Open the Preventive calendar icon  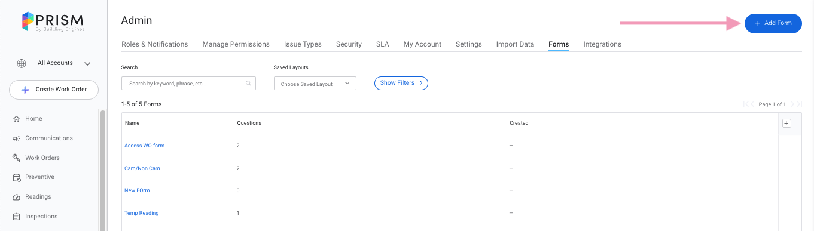pyautogui.click(x=17, y=177)
